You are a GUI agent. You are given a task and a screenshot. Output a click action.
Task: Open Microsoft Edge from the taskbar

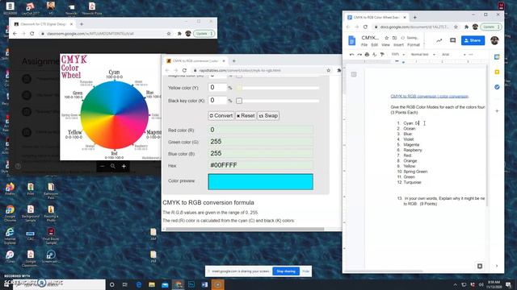pyautogui.click(x=138, y=284)
